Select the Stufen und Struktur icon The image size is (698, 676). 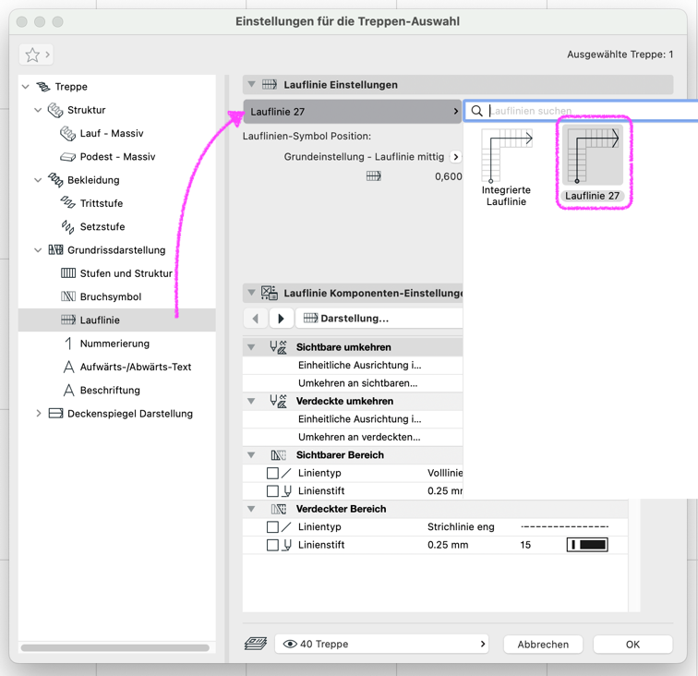tap(68, 273)
